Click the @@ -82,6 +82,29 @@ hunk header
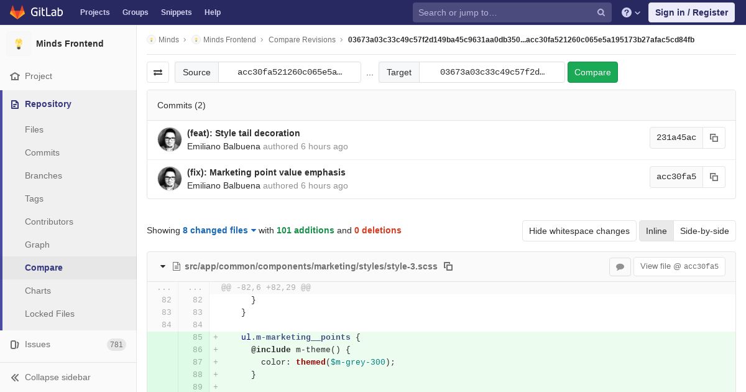The height and width of the screenshot is (392, 746). tap(266, 287)
